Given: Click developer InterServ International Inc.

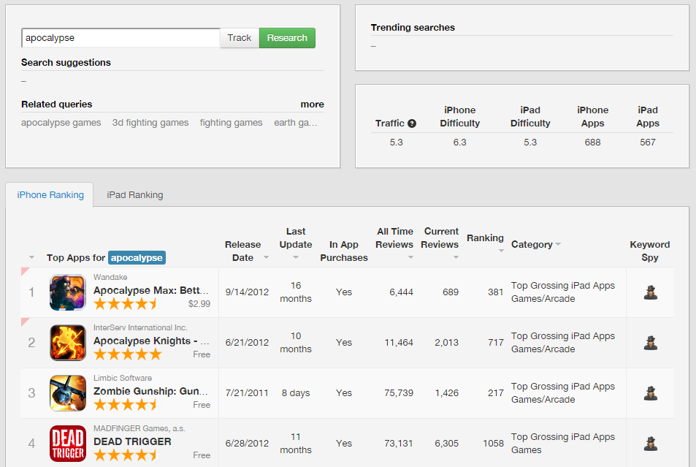Looking at the screenshot, I should coord(140,327).
